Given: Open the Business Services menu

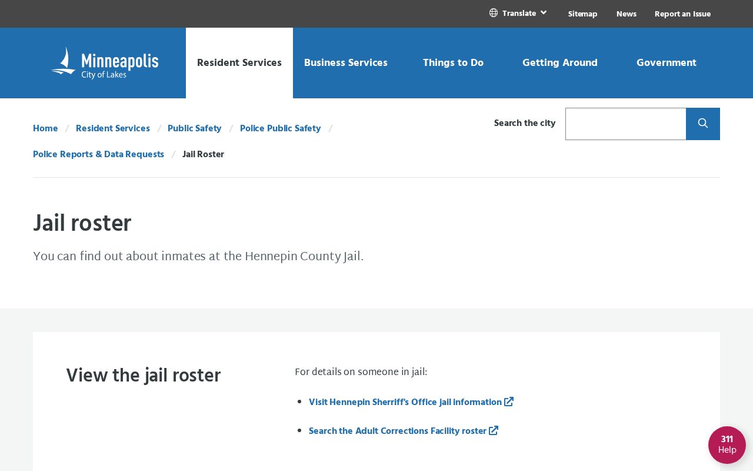Looking at the screenshot, I should [x=346, y=63].
